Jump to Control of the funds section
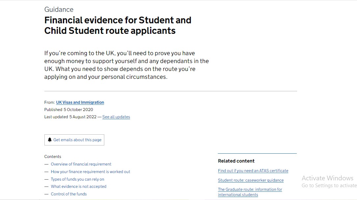The image size is (357, 200). pyautogui.click(x=69, y=194)
